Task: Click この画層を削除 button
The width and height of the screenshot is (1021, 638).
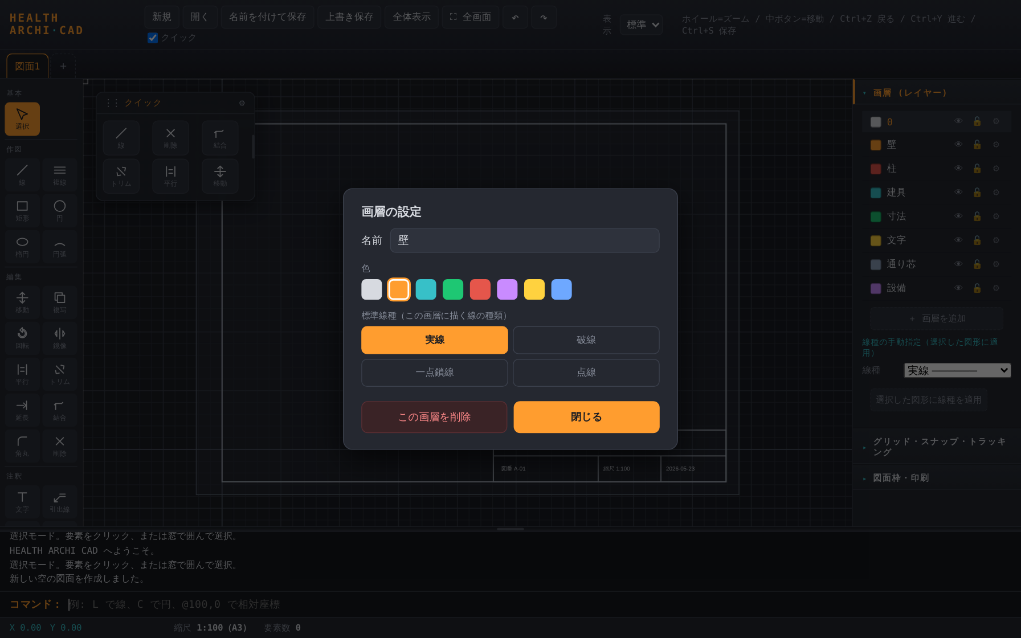Action: (x=434, y=417)
